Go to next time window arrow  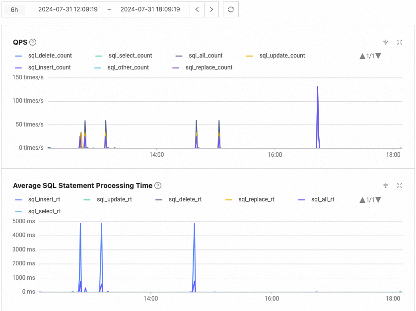coord(211,9)
